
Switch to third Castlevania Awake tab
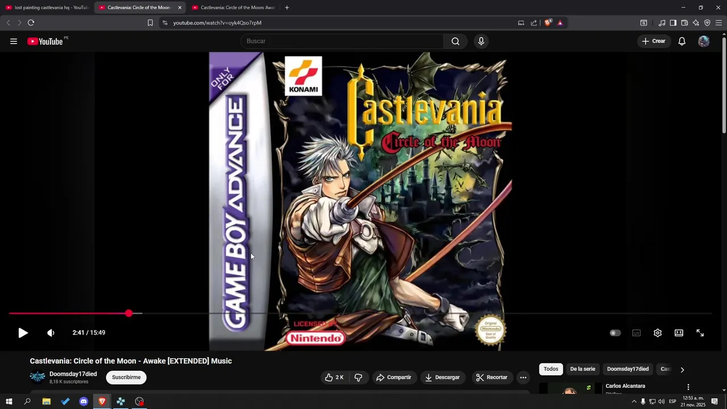[x=233, y=7]
